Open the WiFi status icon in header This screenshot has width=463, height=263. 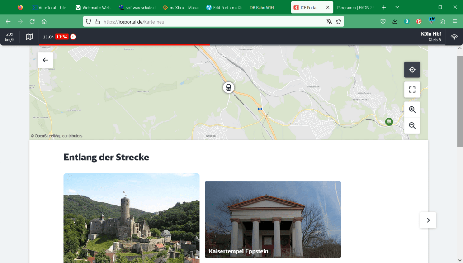tap(454, 37)
